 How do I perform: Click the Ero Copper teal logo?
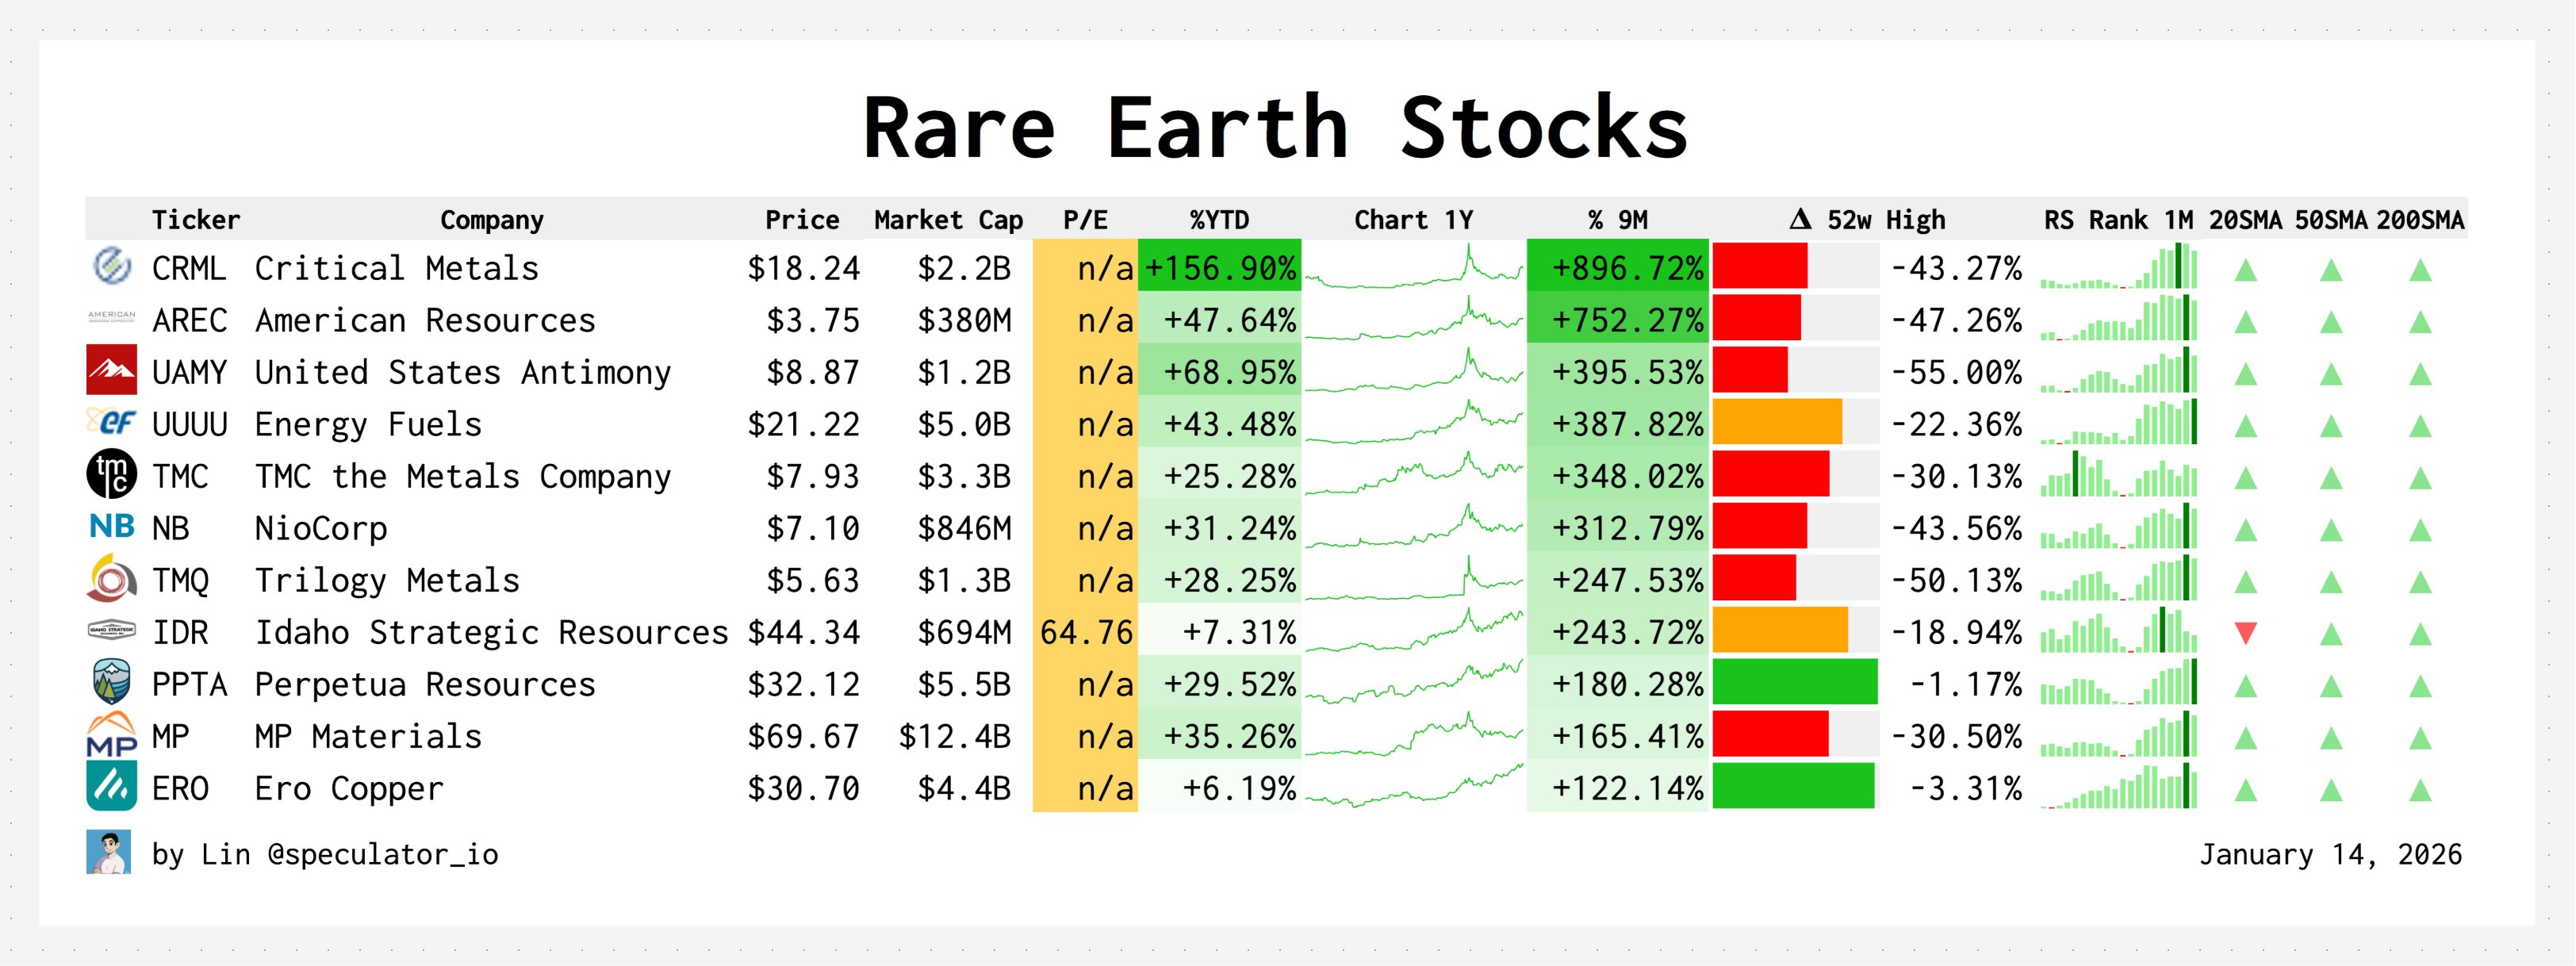pyautogui.click(x=111, y=787)
